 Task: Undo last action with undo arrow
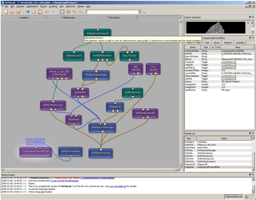(x=47, y=12)
